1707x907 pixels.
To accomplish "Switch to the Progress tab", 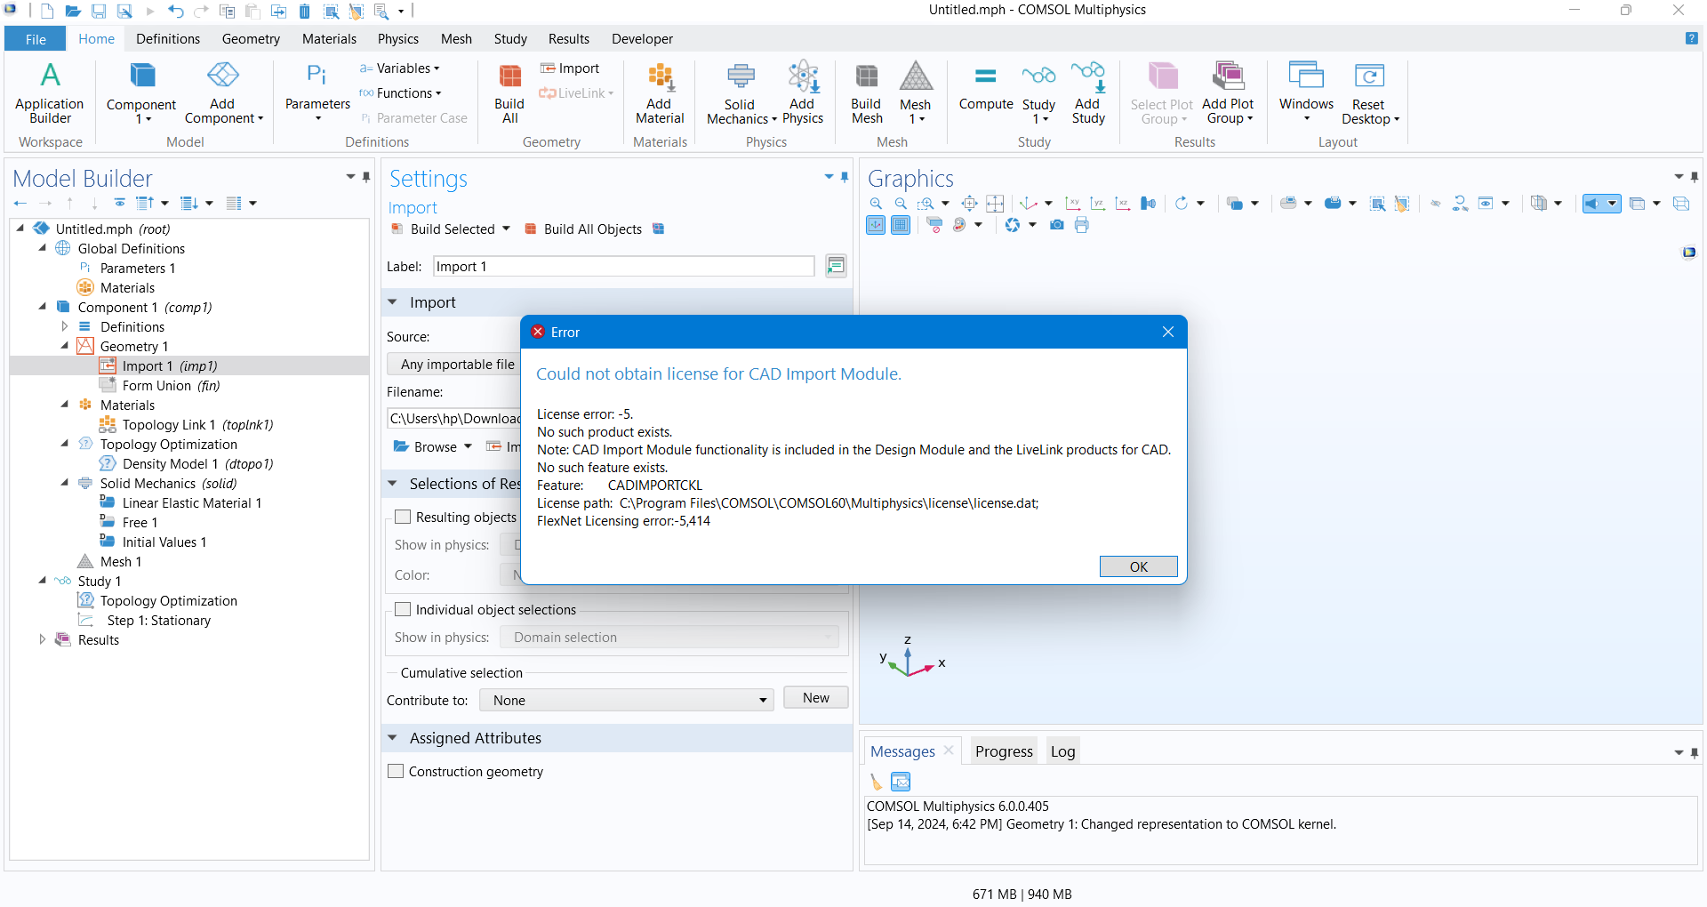I will tap(1004, 751).
